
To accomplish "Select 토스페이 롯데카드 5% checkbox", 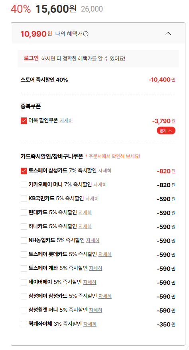I will coord(24,254).
